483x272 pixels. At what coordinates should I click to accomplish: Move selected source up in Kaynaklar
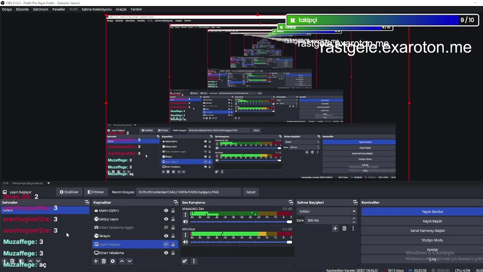[x=122, y=261]
